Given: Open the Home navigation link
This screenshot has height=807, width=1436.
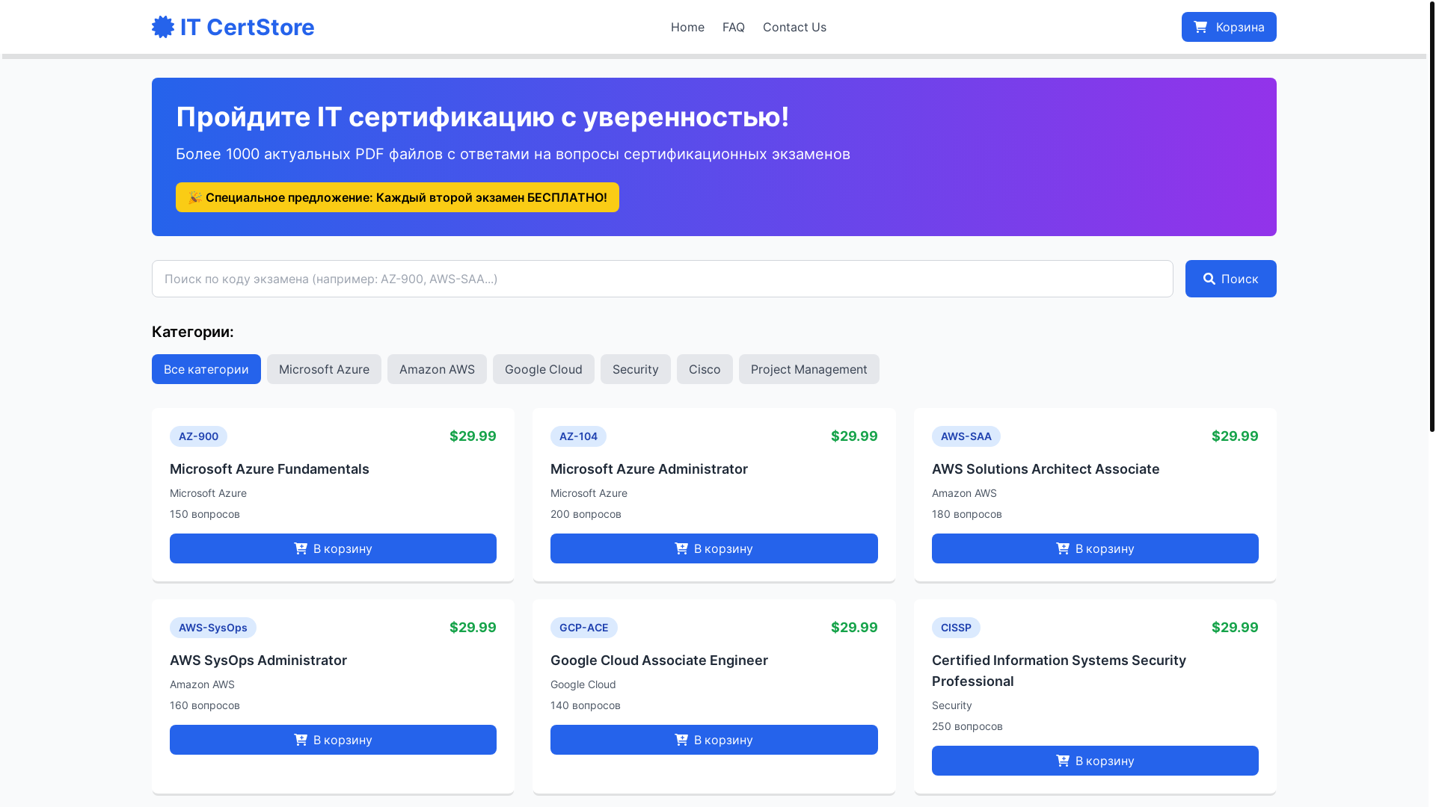Looking at the screenshot, I should click(x=687, y=27).
